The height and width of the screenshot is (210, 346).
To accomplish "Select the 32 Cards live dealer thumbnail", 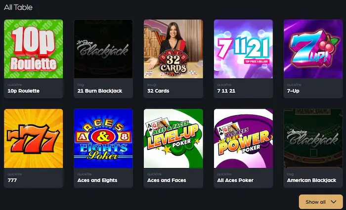I will coord(173,49).
